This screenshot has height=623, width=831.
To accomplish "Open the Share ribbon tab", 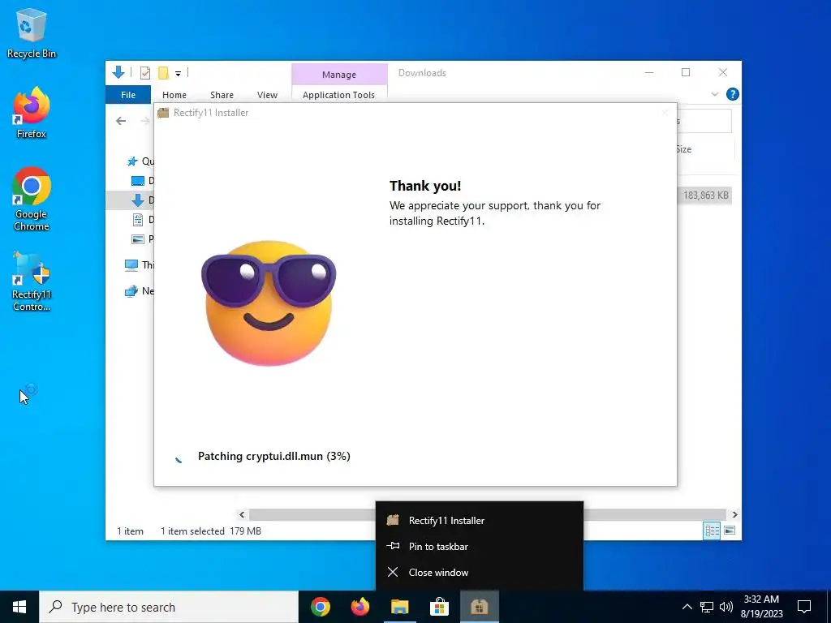I will (222, 95).
